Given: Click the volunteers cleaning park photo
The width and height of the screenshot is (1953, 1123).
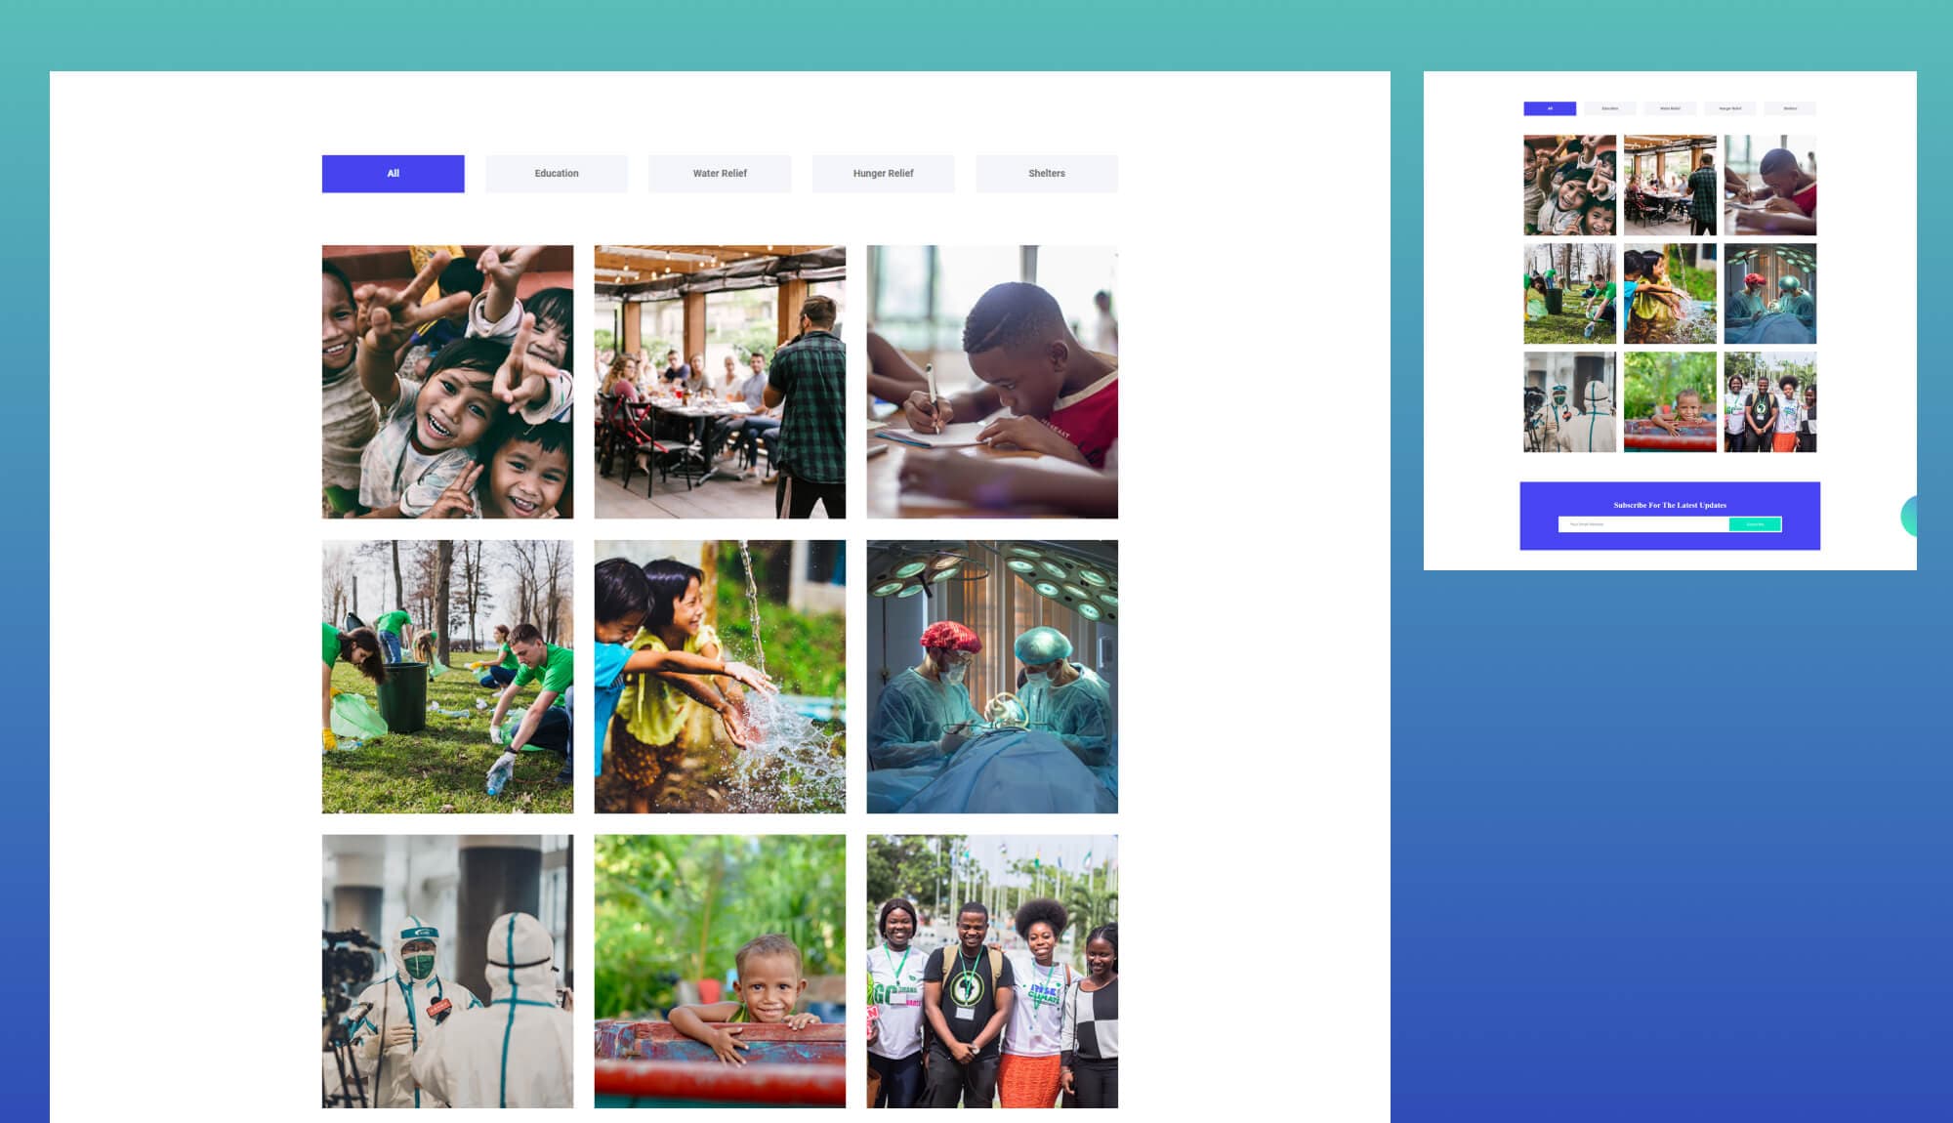Looking at the screenshot, I should (447, 677).
